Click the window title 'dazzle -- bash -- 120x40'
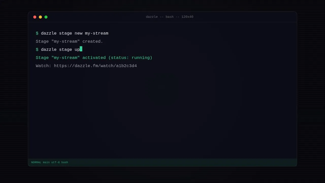Screen dimensions: 325x183 [170, 17]
